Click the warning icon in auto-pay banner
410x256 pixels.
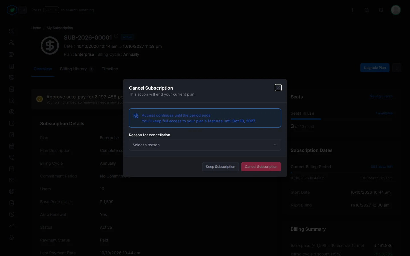(x=40, y=99)
